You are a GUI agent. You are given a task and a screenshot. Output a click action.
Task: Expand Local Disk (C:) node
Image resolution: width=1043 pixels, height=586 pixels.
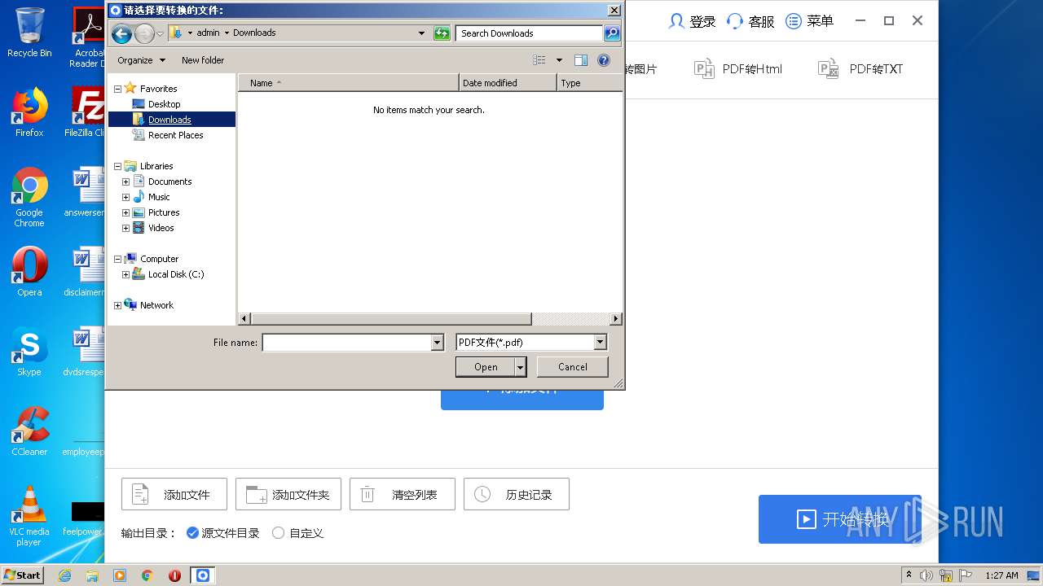(x=125, y=274)
